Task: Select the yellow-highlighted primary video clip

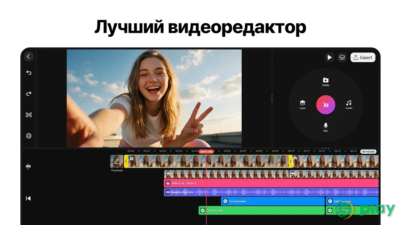Action: [208, 161]
